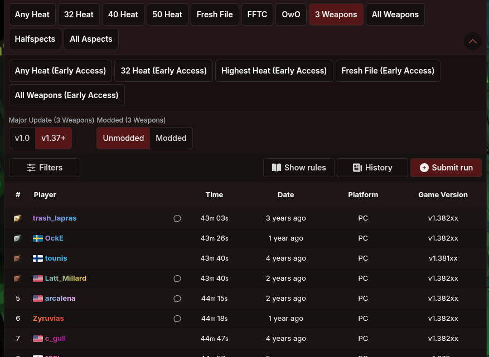
Task: Open Zyruvias player profile
Action: coord(49,319)
